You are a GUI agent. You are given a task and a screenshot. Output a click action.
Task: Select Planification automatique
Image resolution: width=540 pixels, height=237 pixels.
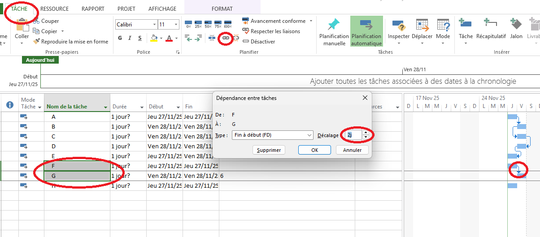coord(366,32)
